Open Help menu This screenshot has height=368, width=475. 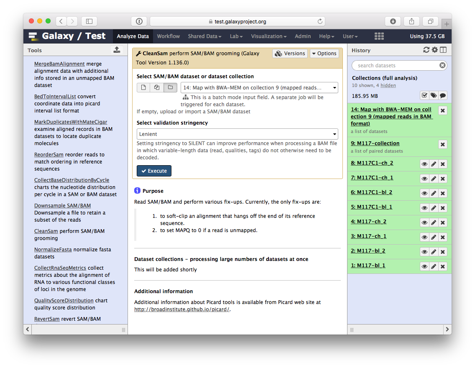pyautogui.click(x=327, y=36)
